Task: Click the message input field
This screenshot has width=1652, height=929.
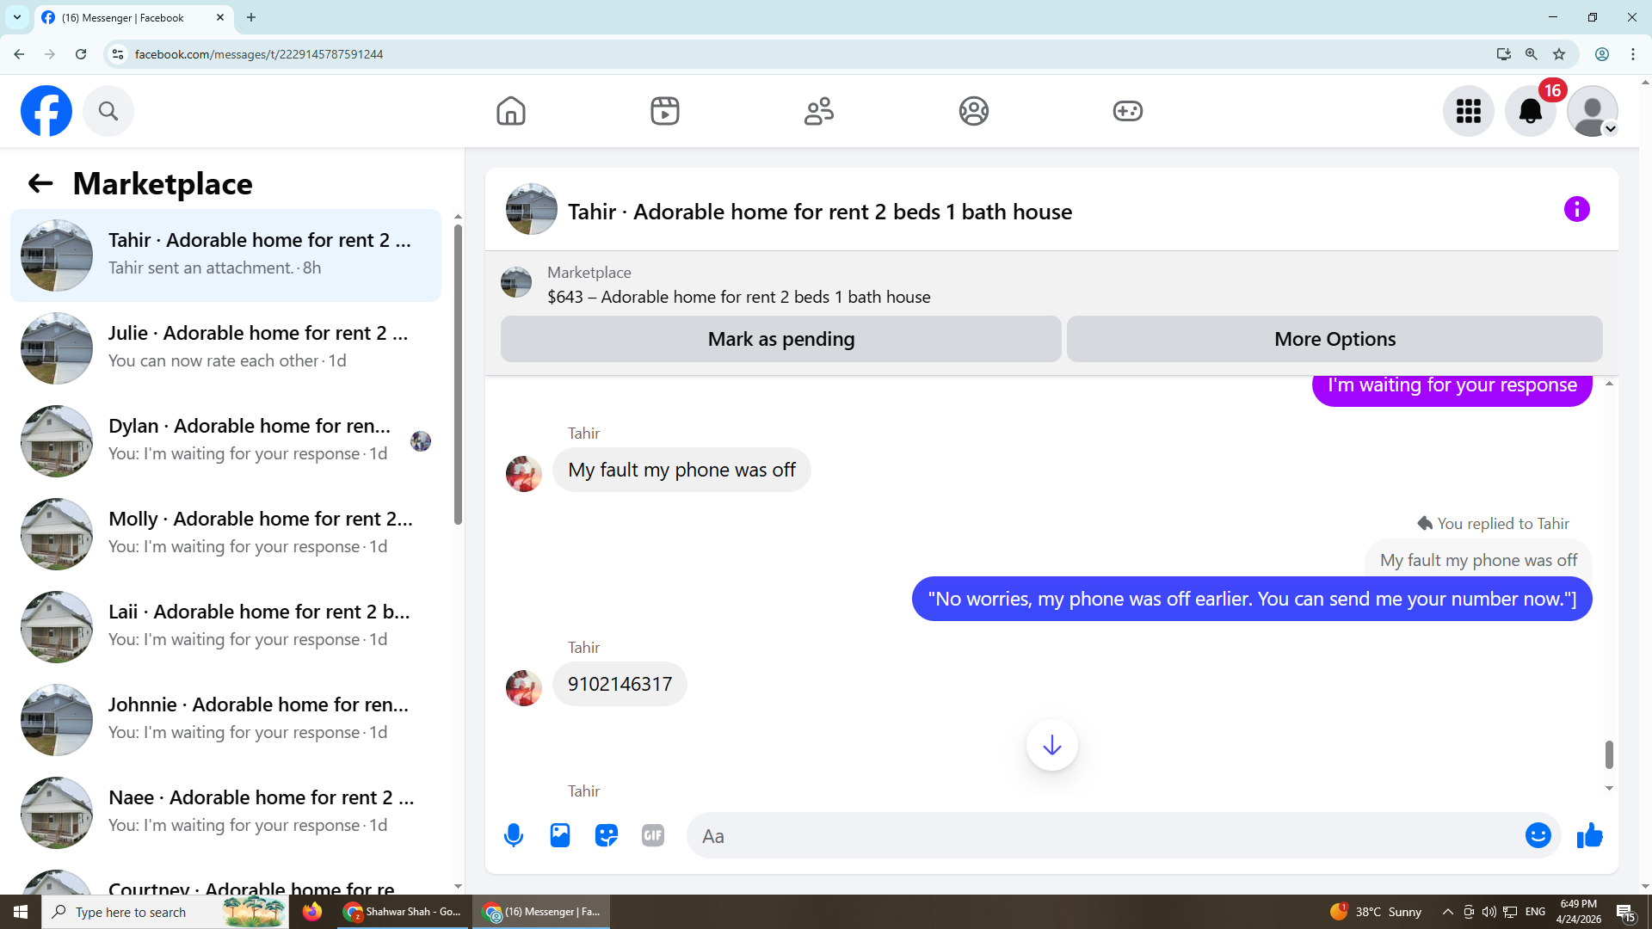Action: click(1110, 835)
